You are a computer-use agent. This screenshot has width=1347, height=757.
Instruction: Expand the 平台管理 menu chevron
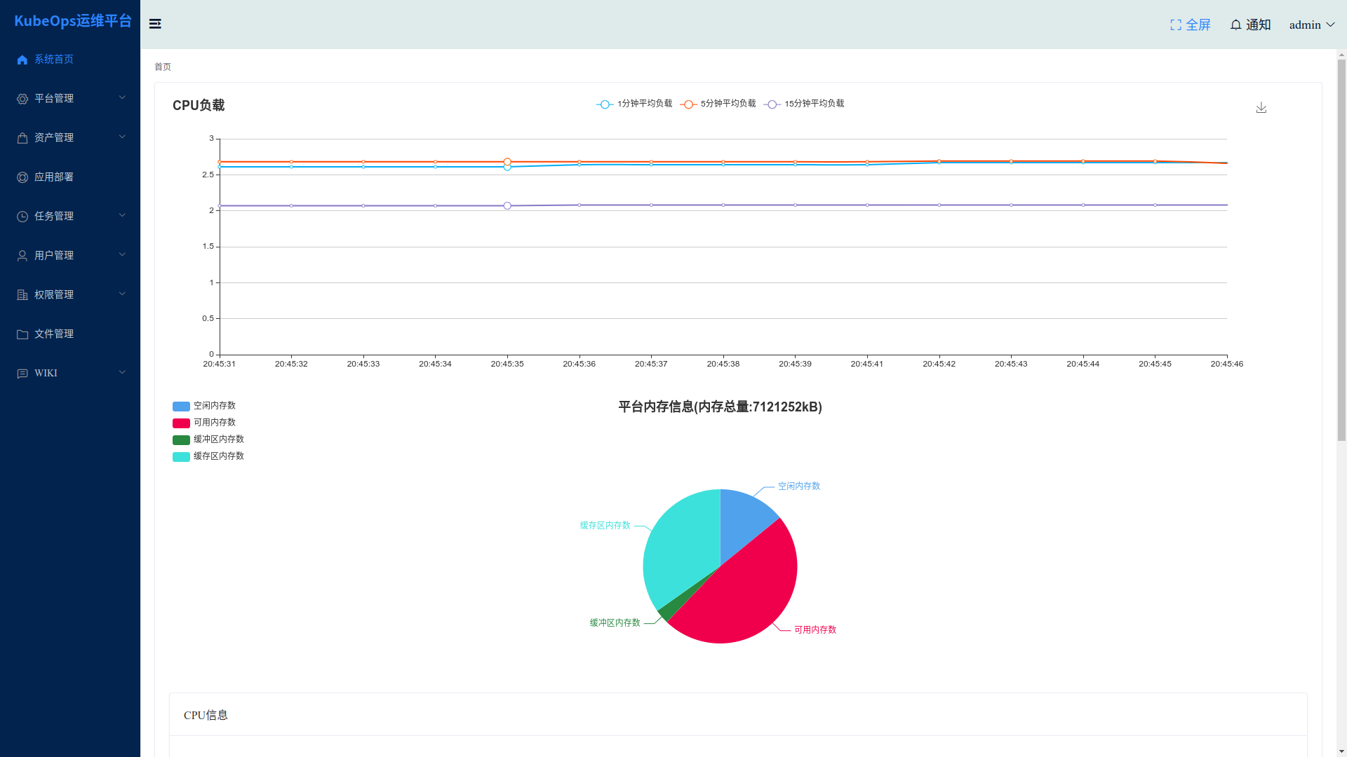tap(122, 97)
